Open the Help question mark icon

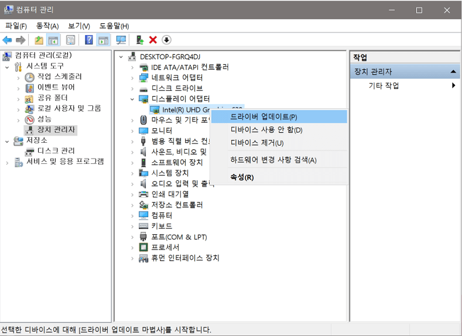point(88,40)
